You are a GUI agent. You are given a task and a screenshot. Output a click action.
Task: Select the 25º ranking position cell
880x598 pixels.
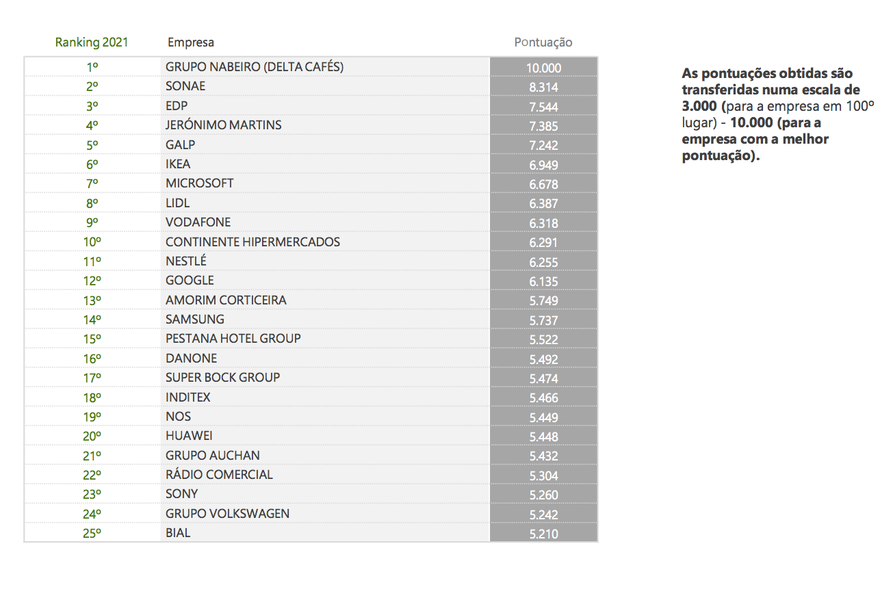coord(92,534)
